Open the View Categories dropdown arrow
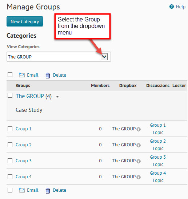The image size is (188, 199). 104,57
